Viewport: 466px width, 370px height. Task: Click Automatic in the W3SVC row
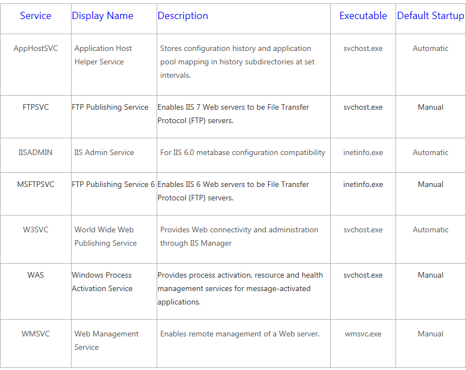pyautogui.click(x=431, y=230)
